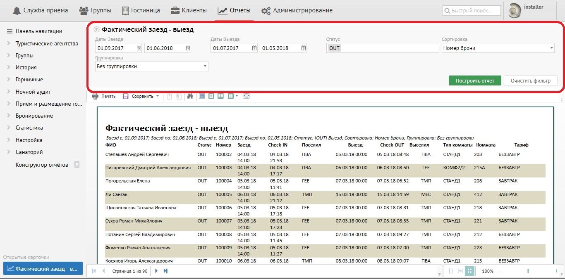Open calendar for first check-in date 01.09.2017

click(139, 48)
